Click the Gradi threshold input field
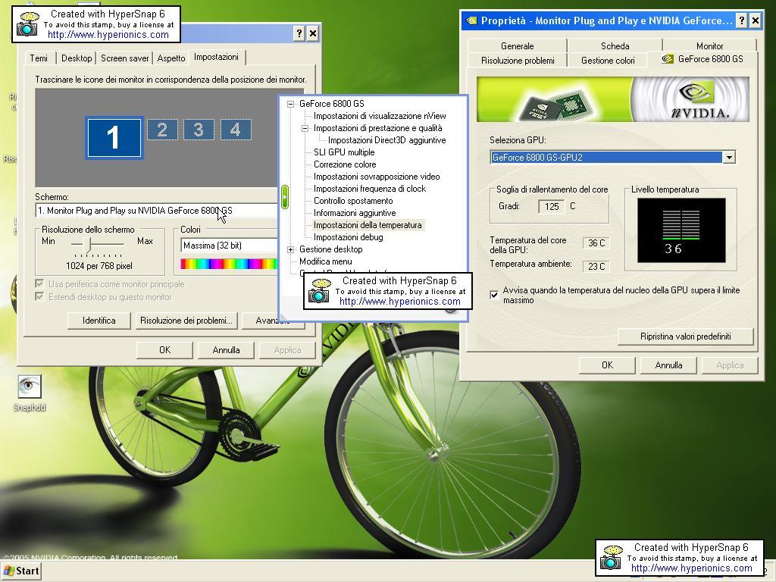 tap(552, 206)
